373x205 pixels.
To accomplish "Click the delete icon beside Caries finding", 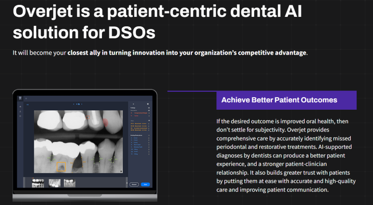I will (149, 116).
